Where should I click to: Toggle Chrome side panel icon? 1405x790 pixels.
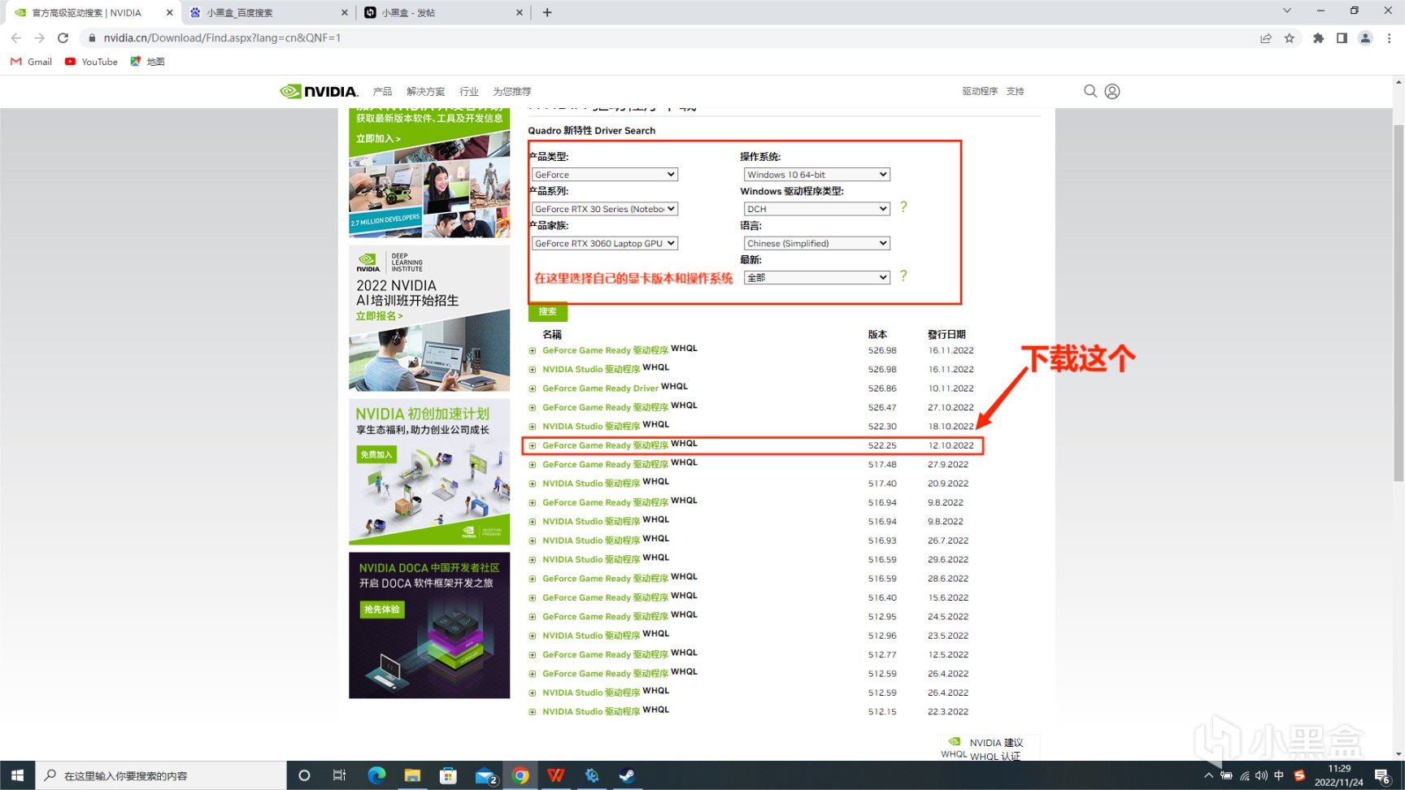pos(1342,37)
